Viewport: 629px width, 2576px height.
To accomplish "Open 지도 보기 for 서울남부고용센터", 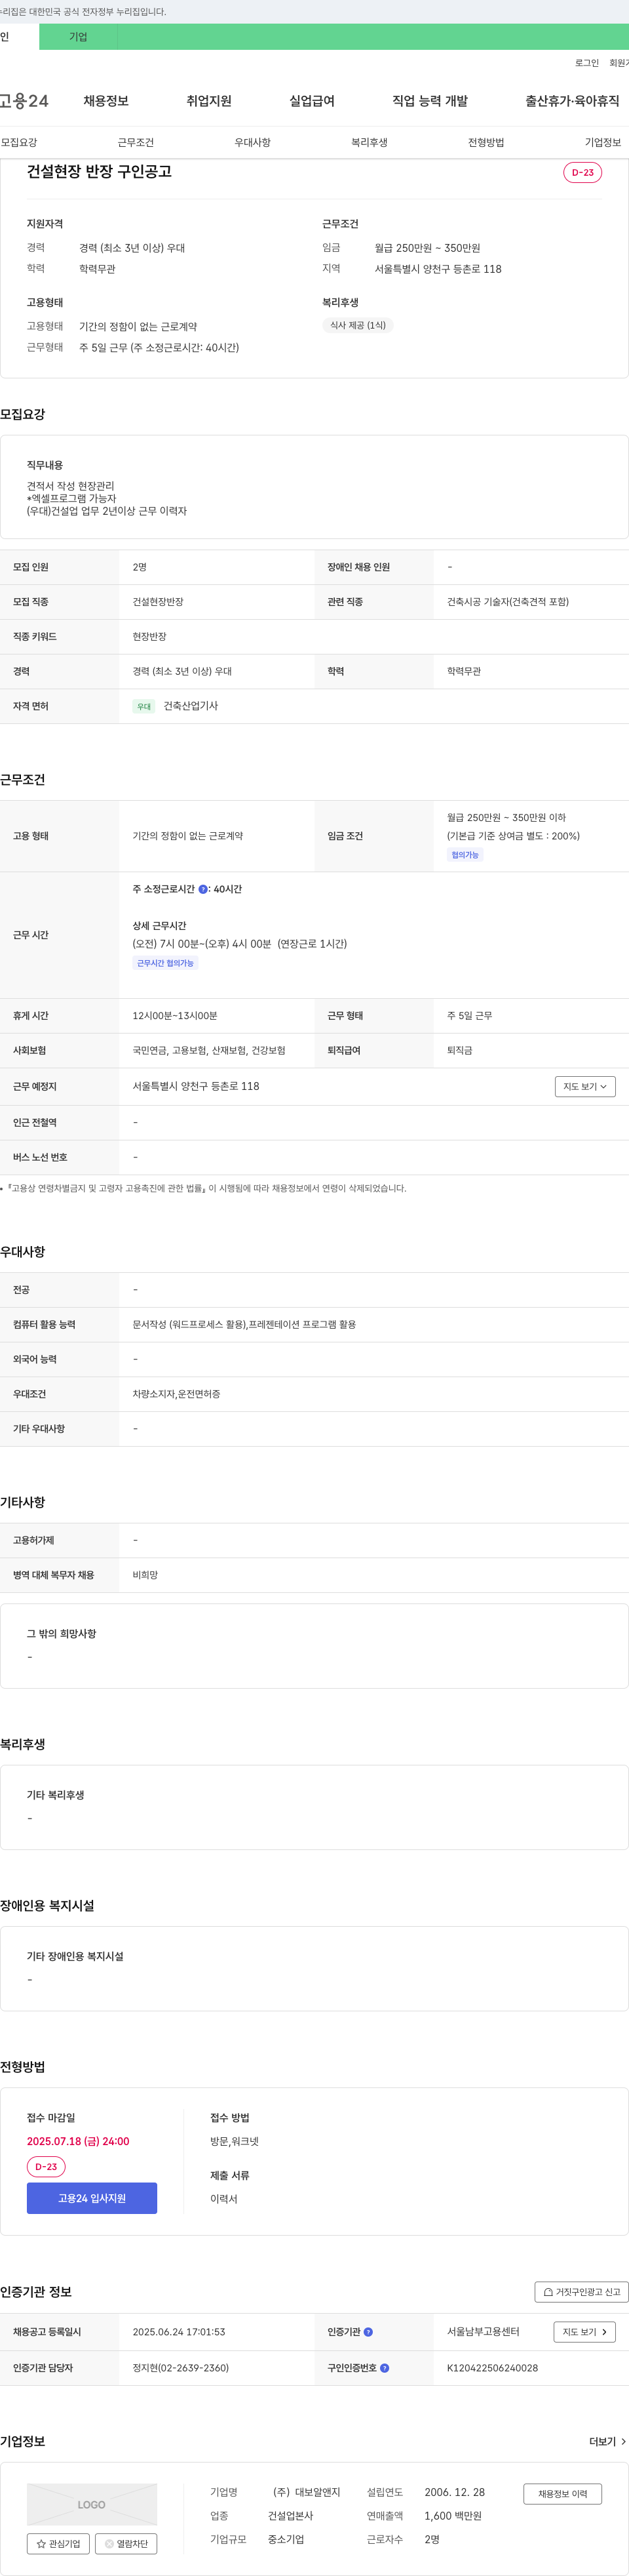I will 584,2332.
